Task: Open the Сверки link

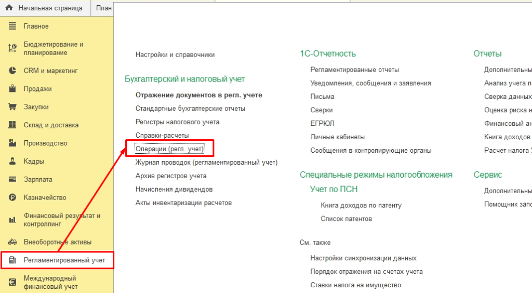Action: pos(322,110)
